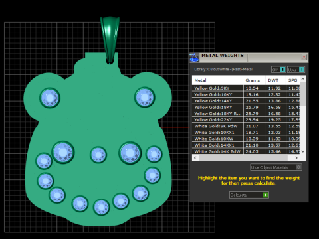
Task: Click the SPG column header
Action: 293,80
